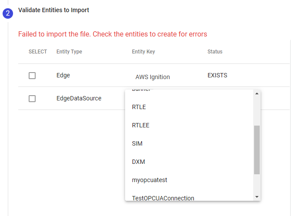This screenshot has width=291, height=216.
Task: Click the dropdown scrollbar down arrow
Action: pyautogui.click(x=256, y=197)
